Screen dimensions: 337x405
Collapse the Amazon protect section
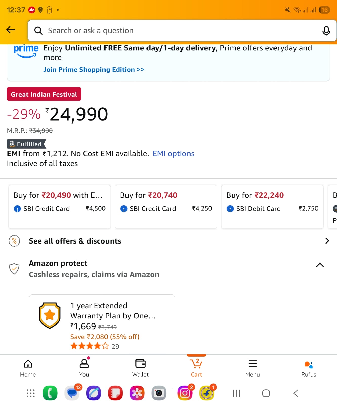pos(320,265)
